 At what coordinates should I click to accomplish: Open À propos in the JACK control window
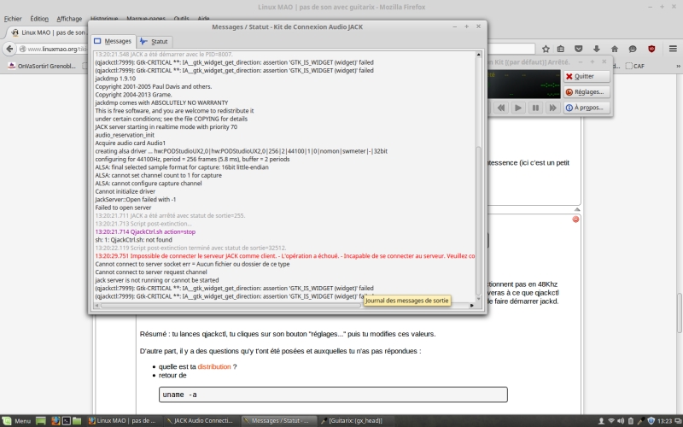click(587, 108)
